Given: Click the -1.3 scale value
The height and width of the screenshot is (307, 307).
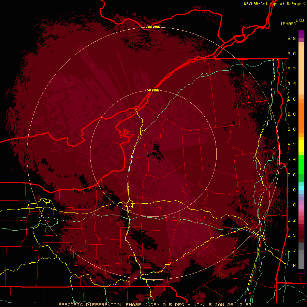Looking at the screenshot, I should pyautogui.click(x=291, y=250).
